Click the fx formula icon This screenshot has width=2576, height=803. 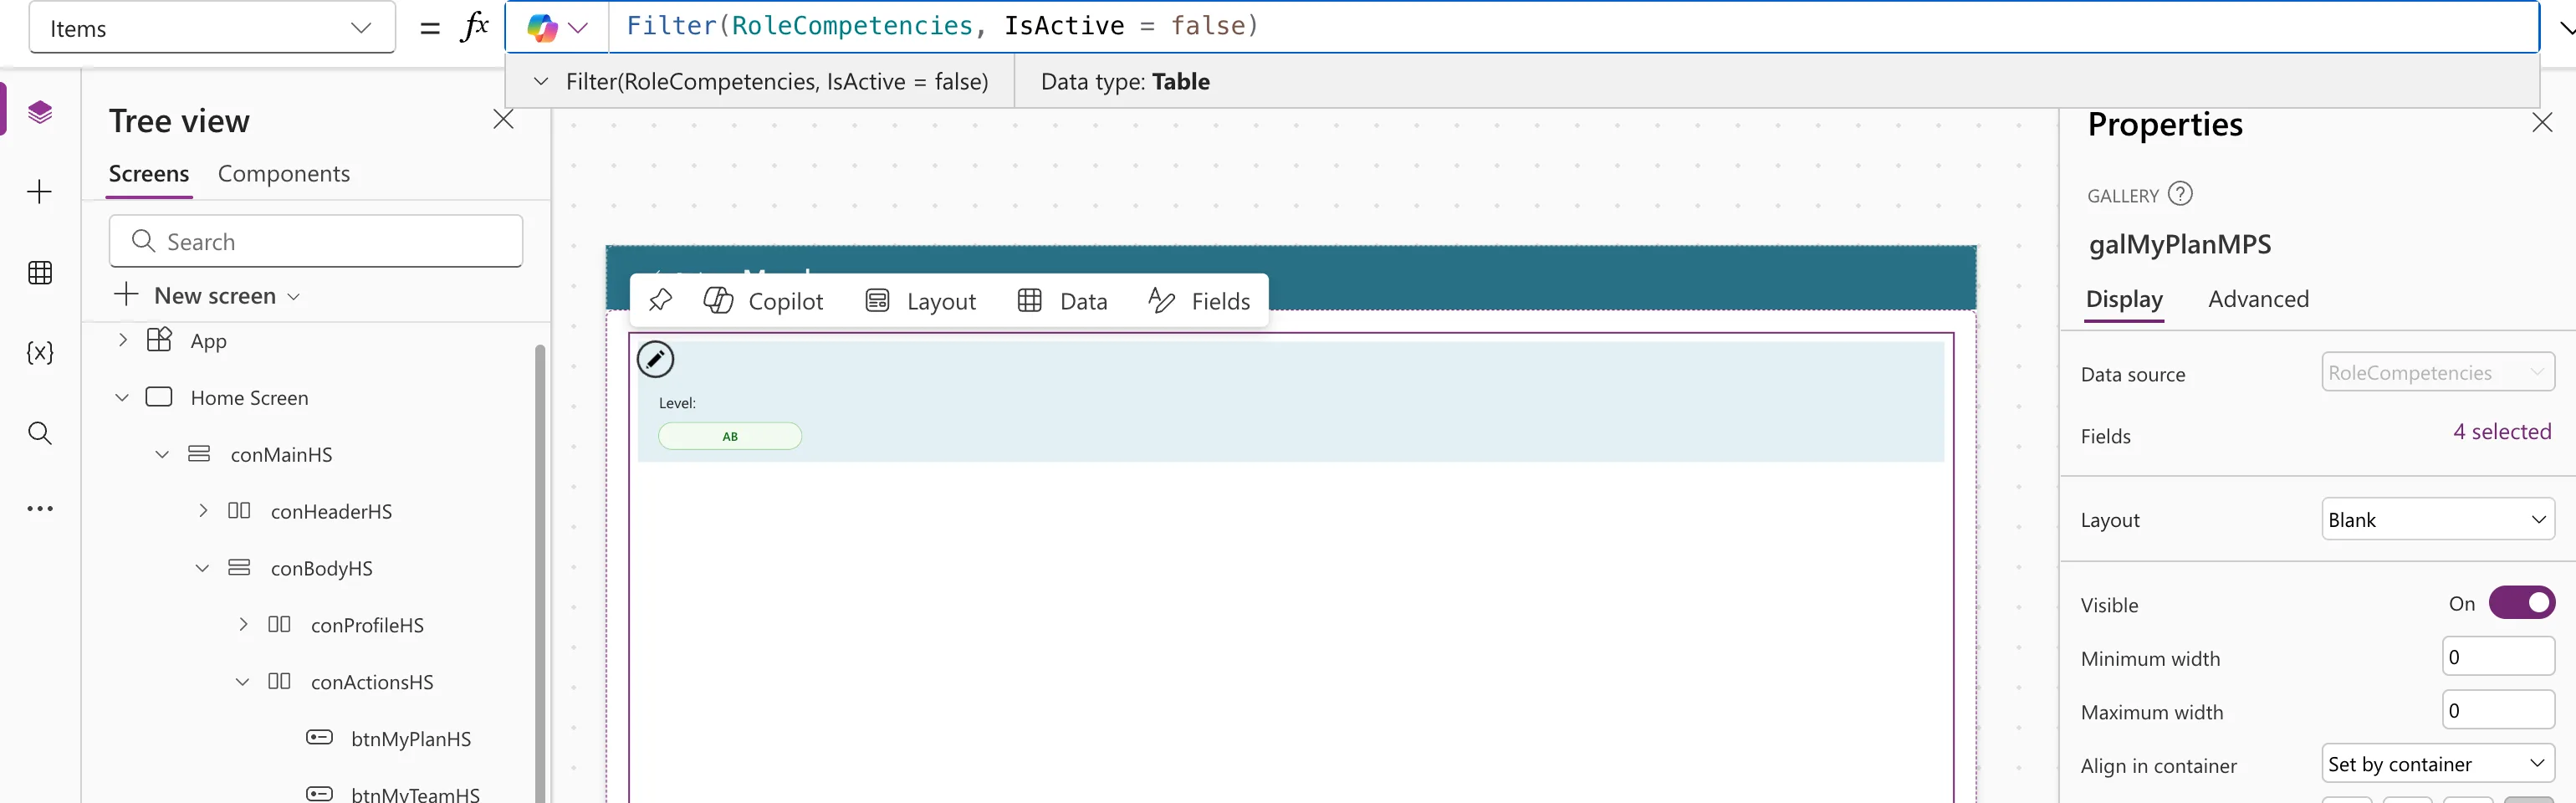pyautogui.click(x=474, y=27)
